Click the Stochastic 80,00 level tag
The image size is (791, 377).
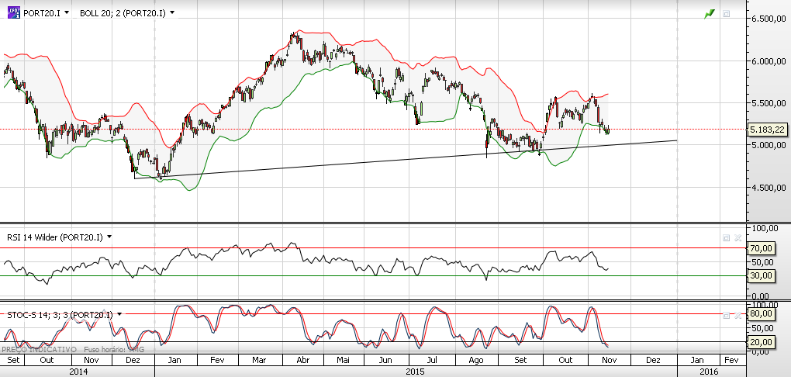762,314
